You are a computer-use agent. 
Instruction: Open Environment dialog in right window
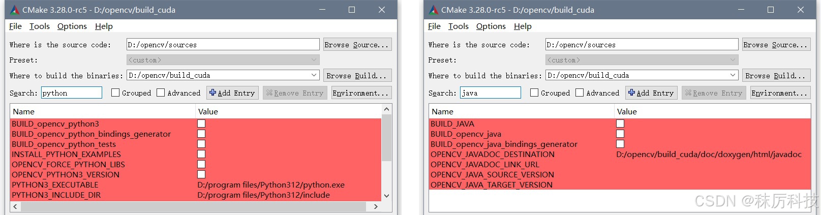tap(780, 93)
